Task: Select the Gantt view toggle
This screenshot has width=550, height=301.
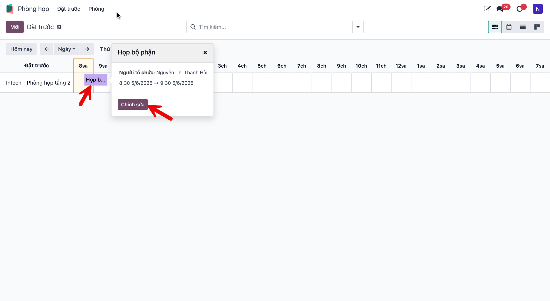Action: click(x=495, y=27)
